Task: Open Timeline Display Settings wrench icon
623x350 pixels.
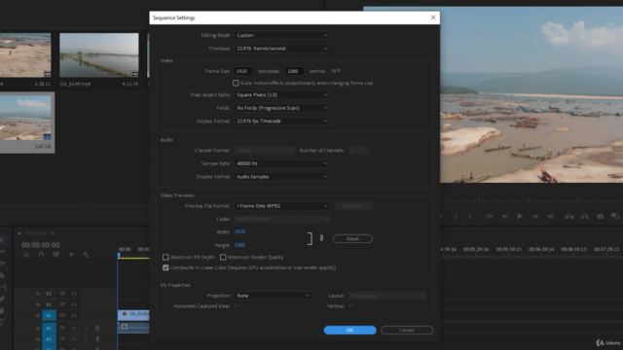Action: pos(86,255)
